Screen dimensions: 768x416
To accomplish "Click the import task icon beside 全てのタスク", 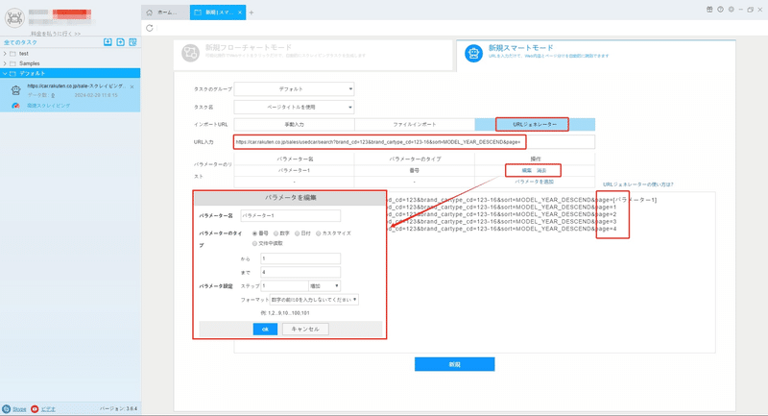I will [x=108, y=42].
